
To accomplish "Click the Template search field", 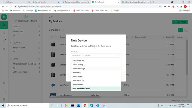I will 96,55.
